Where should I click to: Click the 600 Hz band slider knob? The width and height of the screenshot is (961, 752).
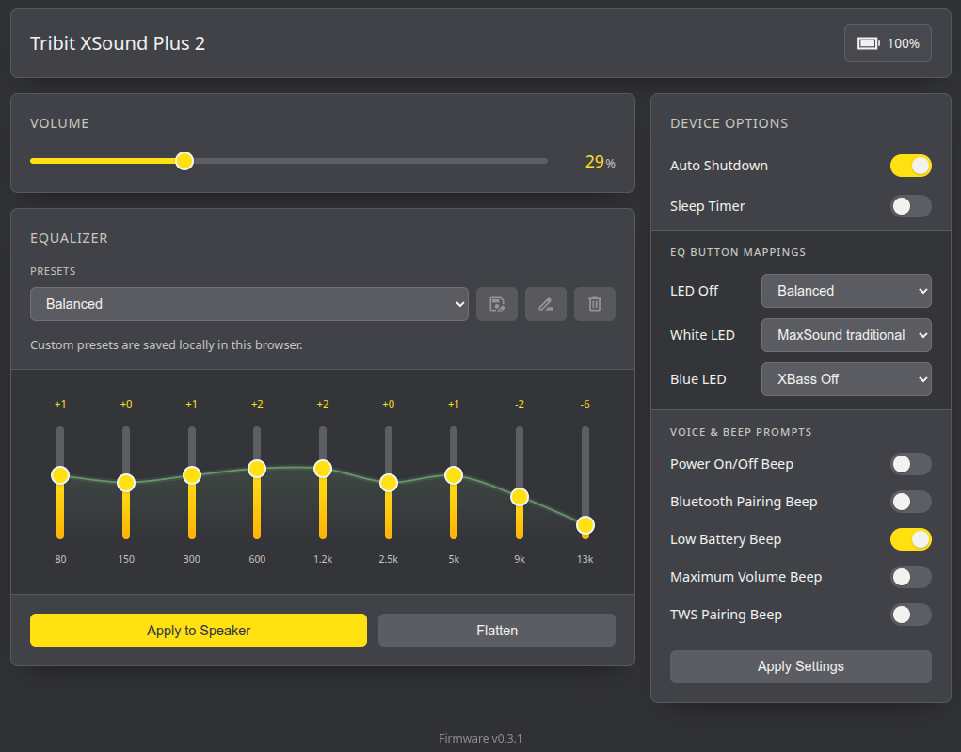[257, 469]
